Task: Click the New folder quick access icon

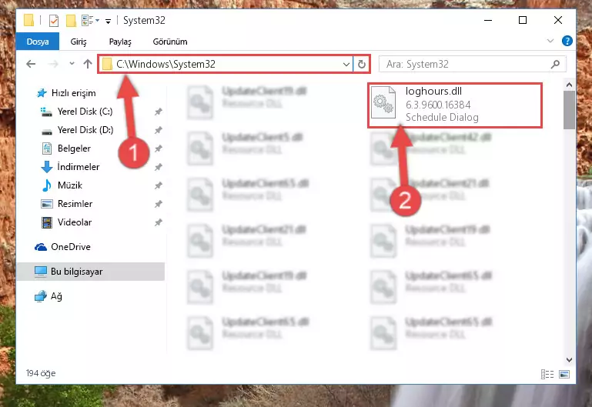Action: (x=71, y=20)
